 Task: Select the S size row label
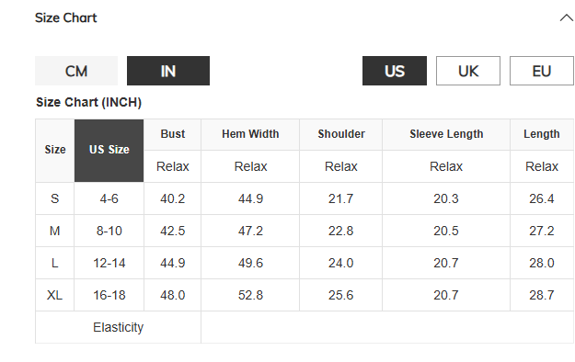(54, 198)
